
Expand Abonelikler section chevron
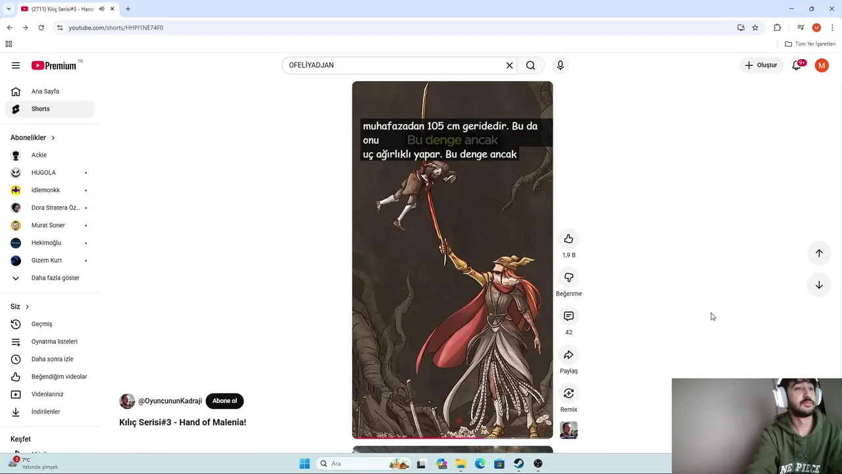pyautogui.click(x=53, y=138)
